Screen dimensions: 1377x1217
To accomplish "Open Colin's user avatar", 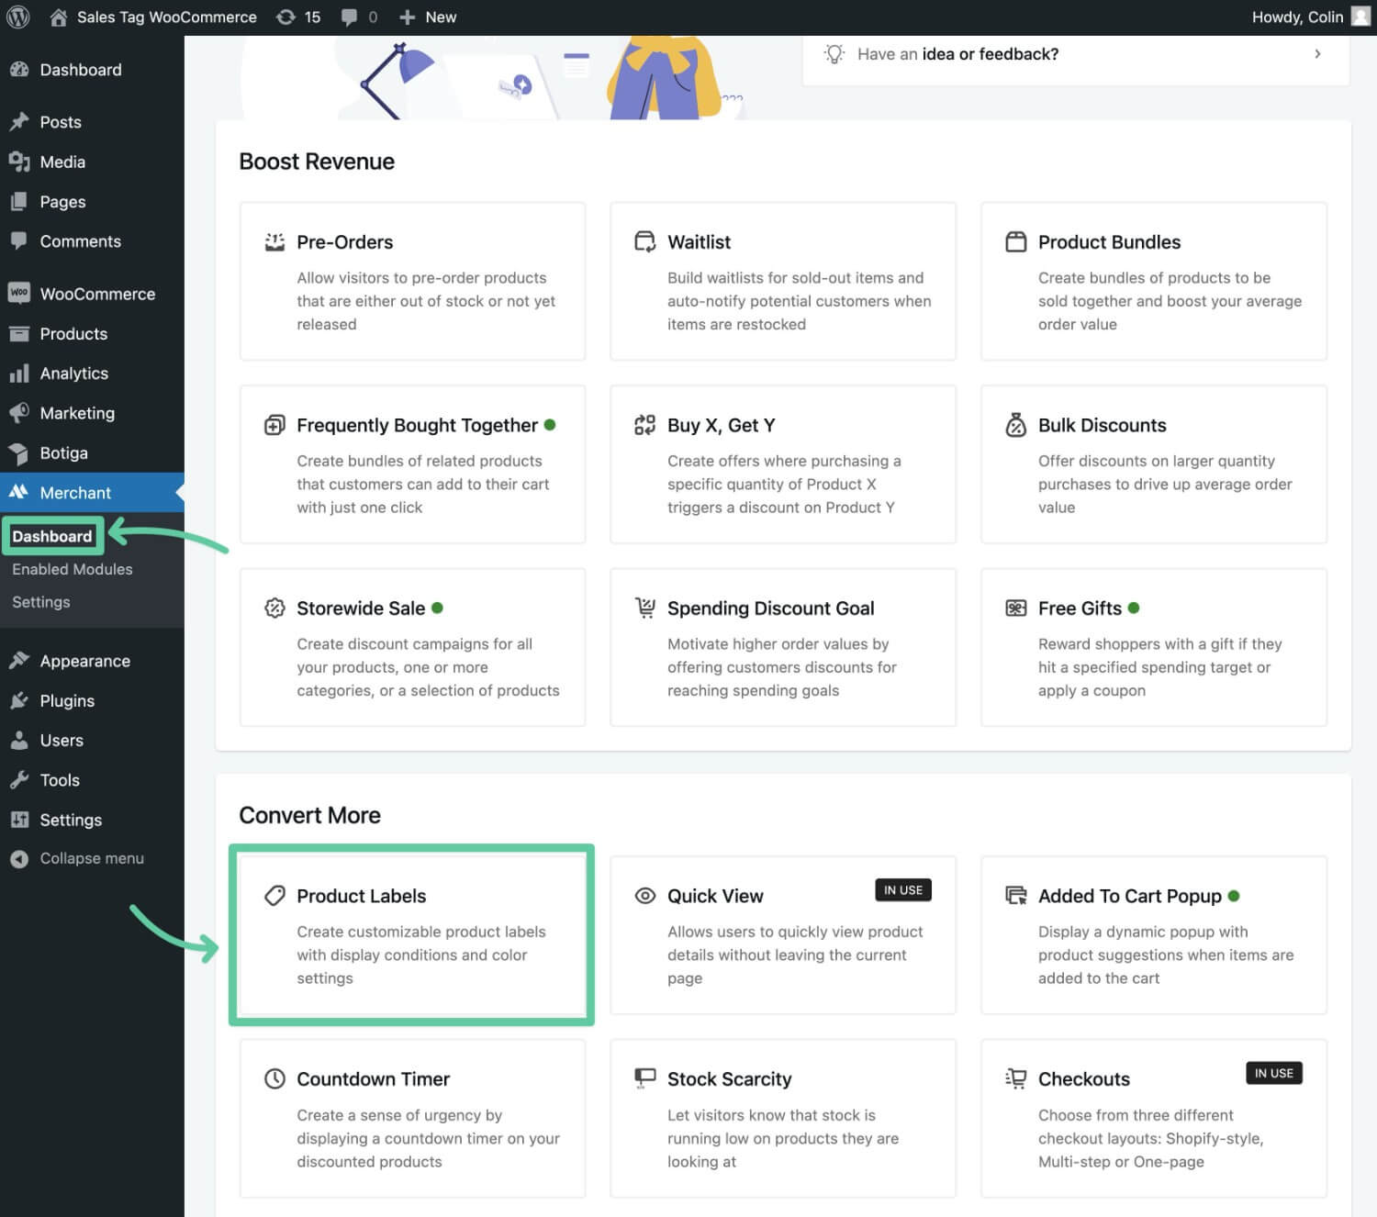I will (x=1360, y=17).
